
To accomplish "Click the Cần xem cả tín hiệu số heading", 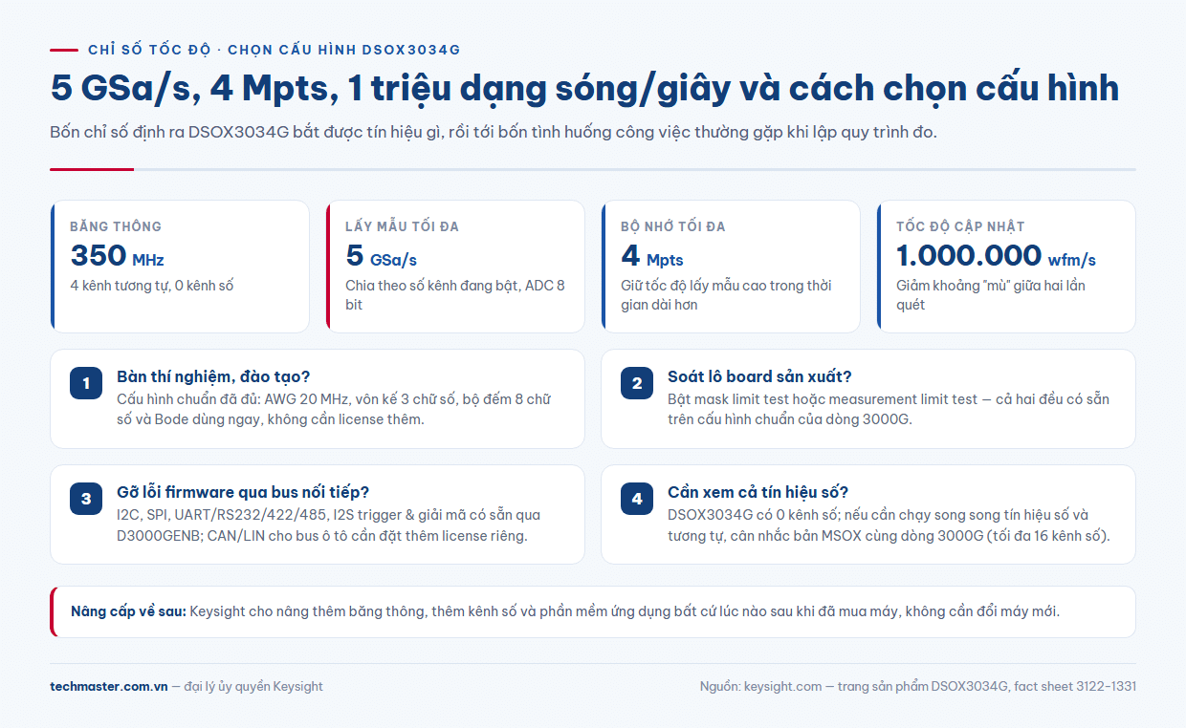I will (758, 492).
